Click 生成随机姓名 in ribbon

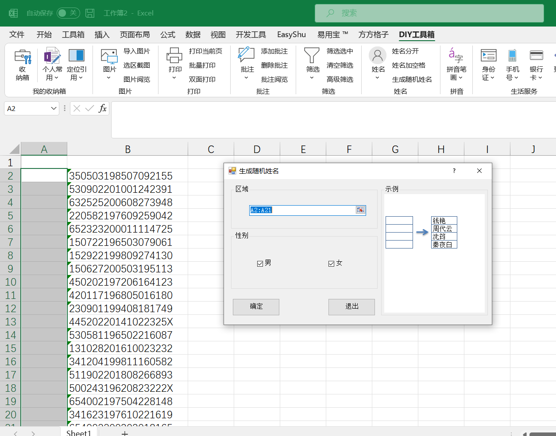point(412,80)
